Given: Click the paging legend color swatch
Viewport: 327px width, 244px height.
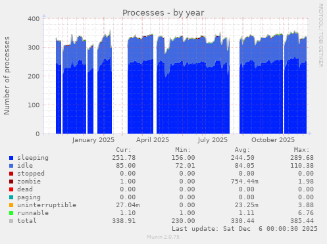Looking at the screenshot, I should click(x=11, y=197).
